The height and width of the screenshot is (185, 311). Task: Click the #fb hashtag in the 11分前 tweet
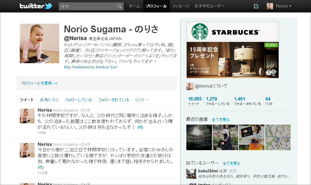pyautogui.click(x=41, y=167)
